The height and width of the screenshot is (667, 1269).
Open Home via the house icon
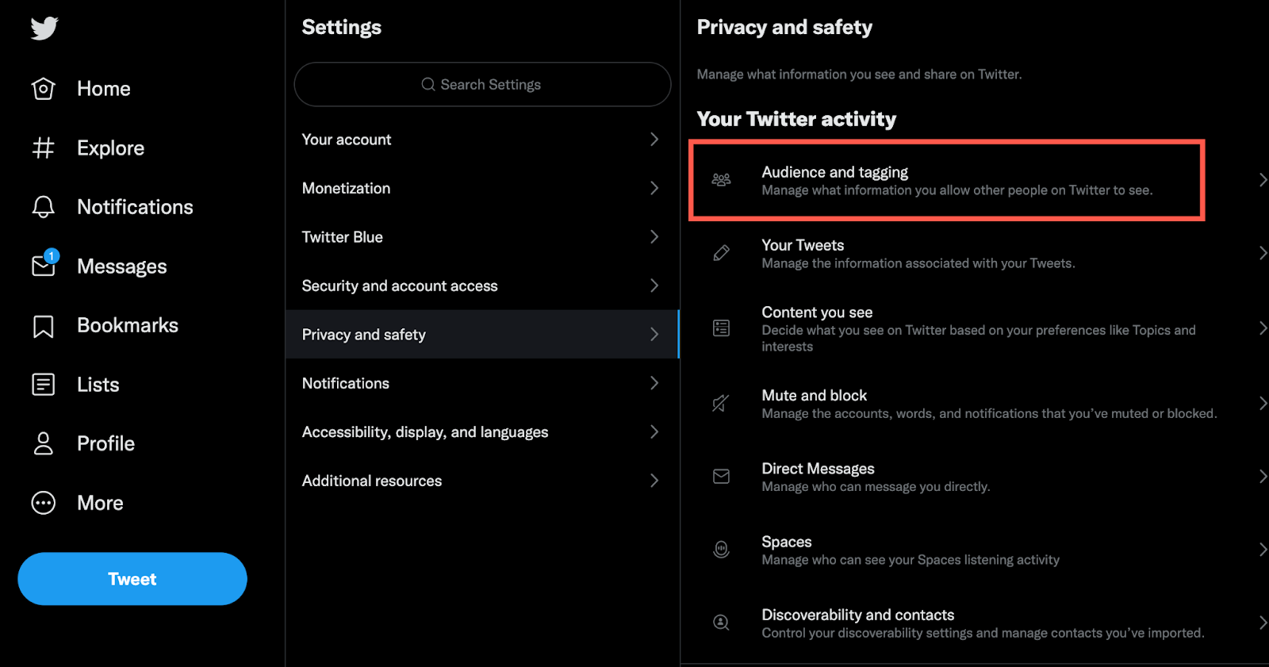tap(44, 89)
